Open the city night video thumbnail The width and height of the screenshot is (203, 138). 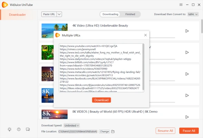pyautogui.click(x=48, y=74)
